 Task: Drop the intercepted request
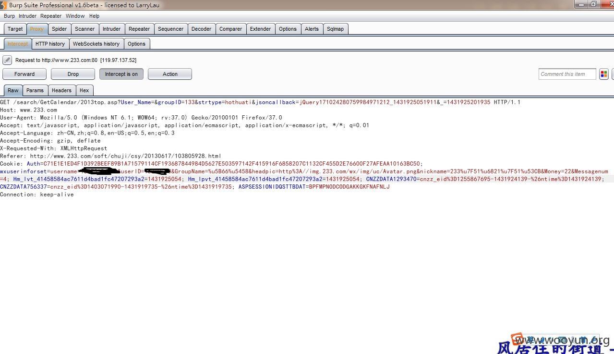pos(73,74)
